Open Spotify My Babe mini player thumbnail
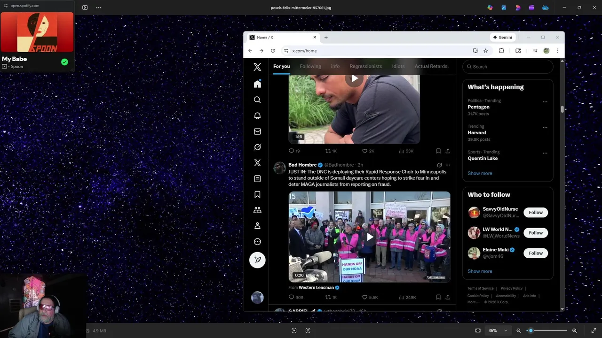This screenshot has width=602, height=338. pos(37,32)
